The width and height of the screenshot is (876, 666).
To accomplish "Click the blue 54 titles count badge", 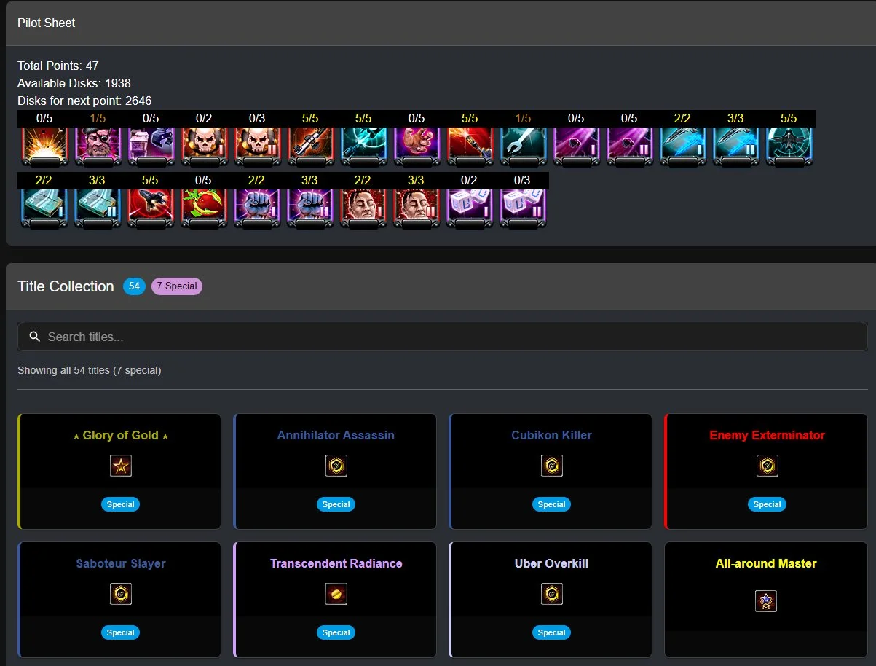I will 134,286.
